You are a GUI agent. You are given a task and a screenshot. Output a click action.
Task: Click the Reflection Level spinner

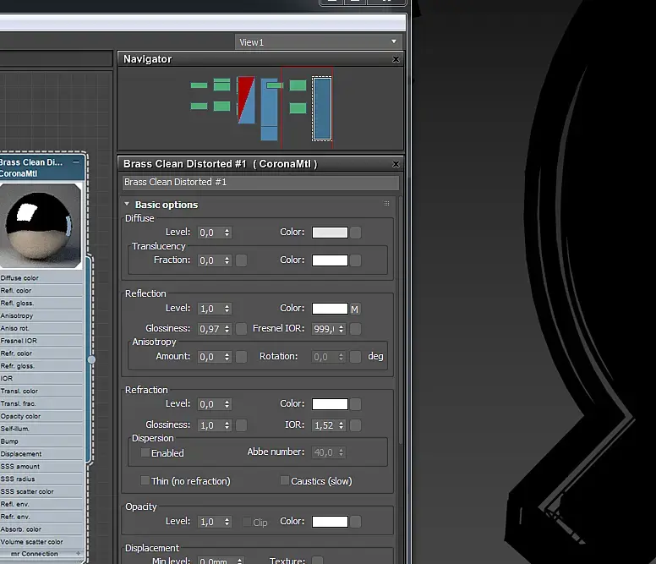227,309
